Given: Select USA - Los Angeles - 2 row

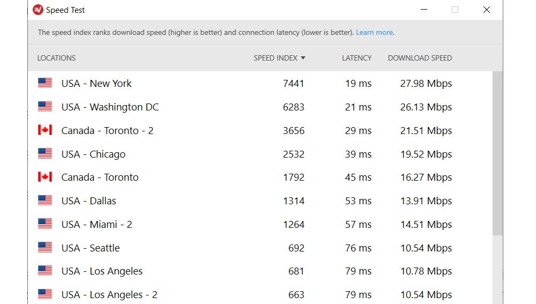Looking at the screenshot, I should click(109, 294).
